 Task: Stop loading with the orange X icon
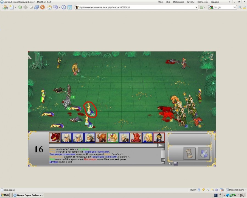pyautogui.click(x=42, y=7)
